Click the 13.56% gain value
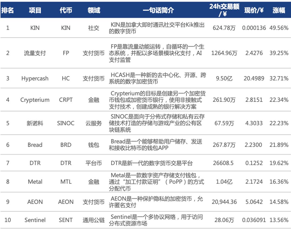This screenshot has height=229, width=291. pyautogui.click(x=279, y=220)
